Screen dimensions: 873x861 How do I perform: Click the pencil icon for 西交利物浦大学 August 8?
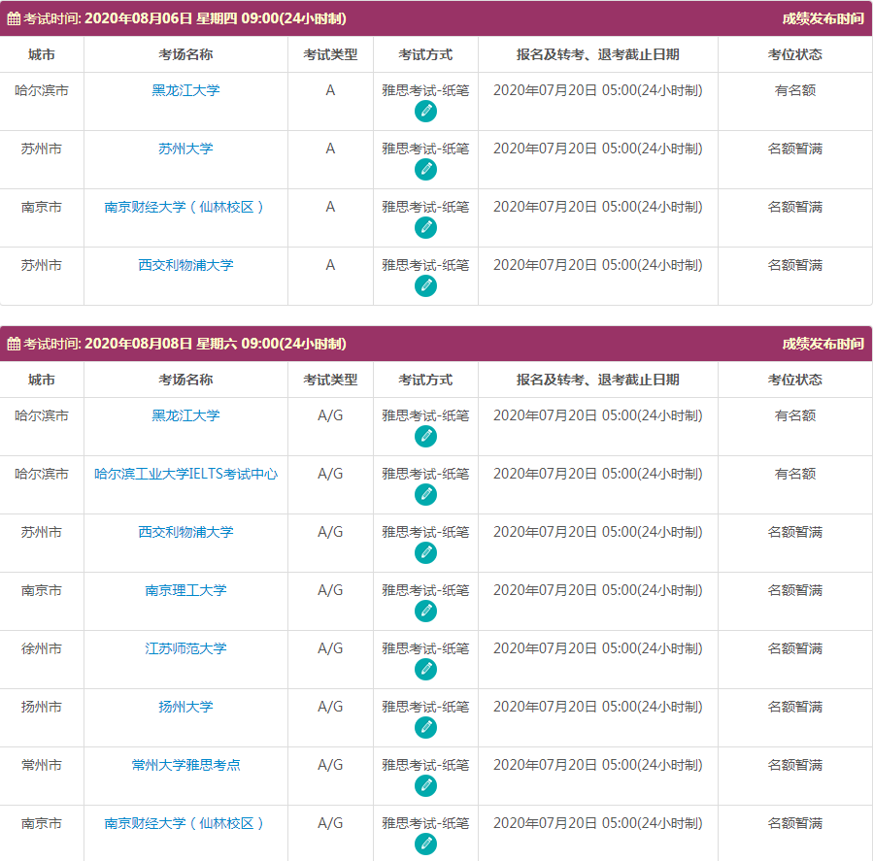[x=425, y=551]
